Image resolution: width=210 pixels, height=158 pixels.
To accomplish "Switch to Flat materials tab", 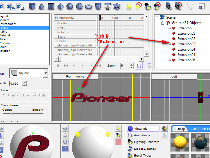I will click(193, 129).
